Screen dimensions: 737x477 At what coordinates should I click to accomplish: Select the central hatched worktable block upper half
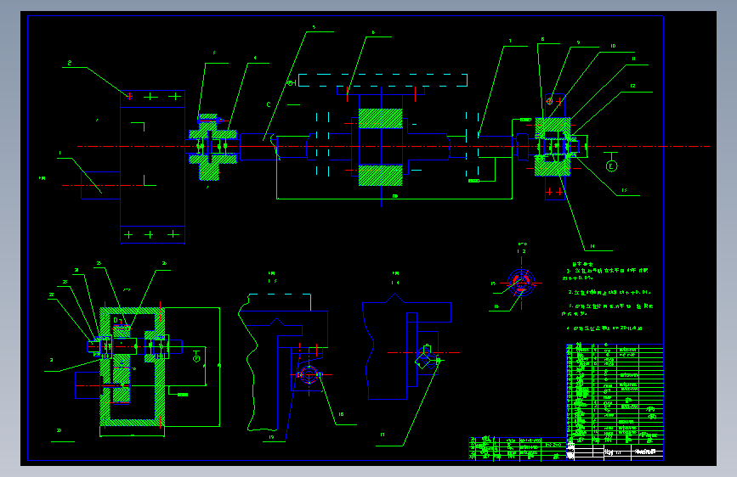coord(380,118)
